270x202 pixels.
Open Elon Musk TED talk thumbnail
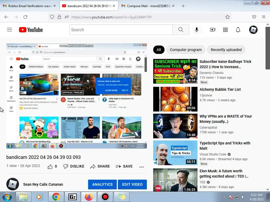175,180
